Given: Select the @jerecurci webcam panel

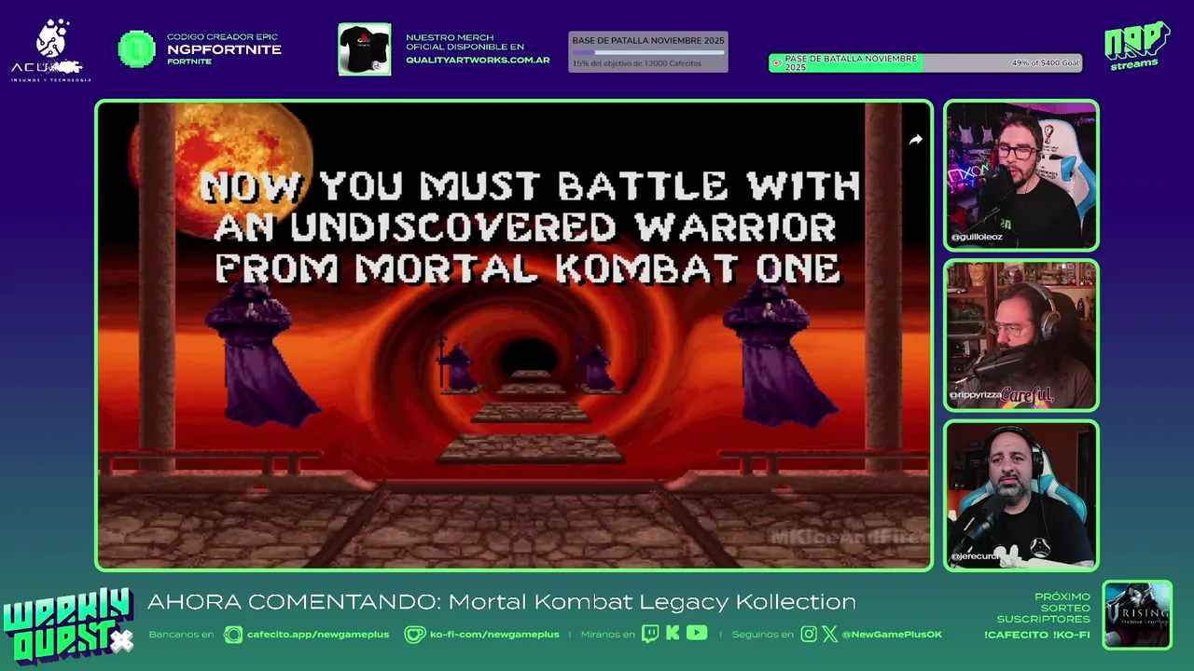Looking at the screenshot, I should click(1021, 496).
